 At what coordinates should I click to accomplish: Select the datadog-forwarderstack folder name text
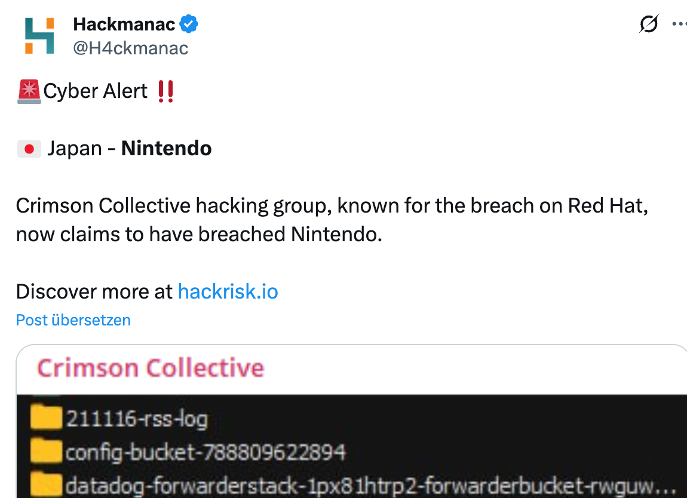pos(370,485)
